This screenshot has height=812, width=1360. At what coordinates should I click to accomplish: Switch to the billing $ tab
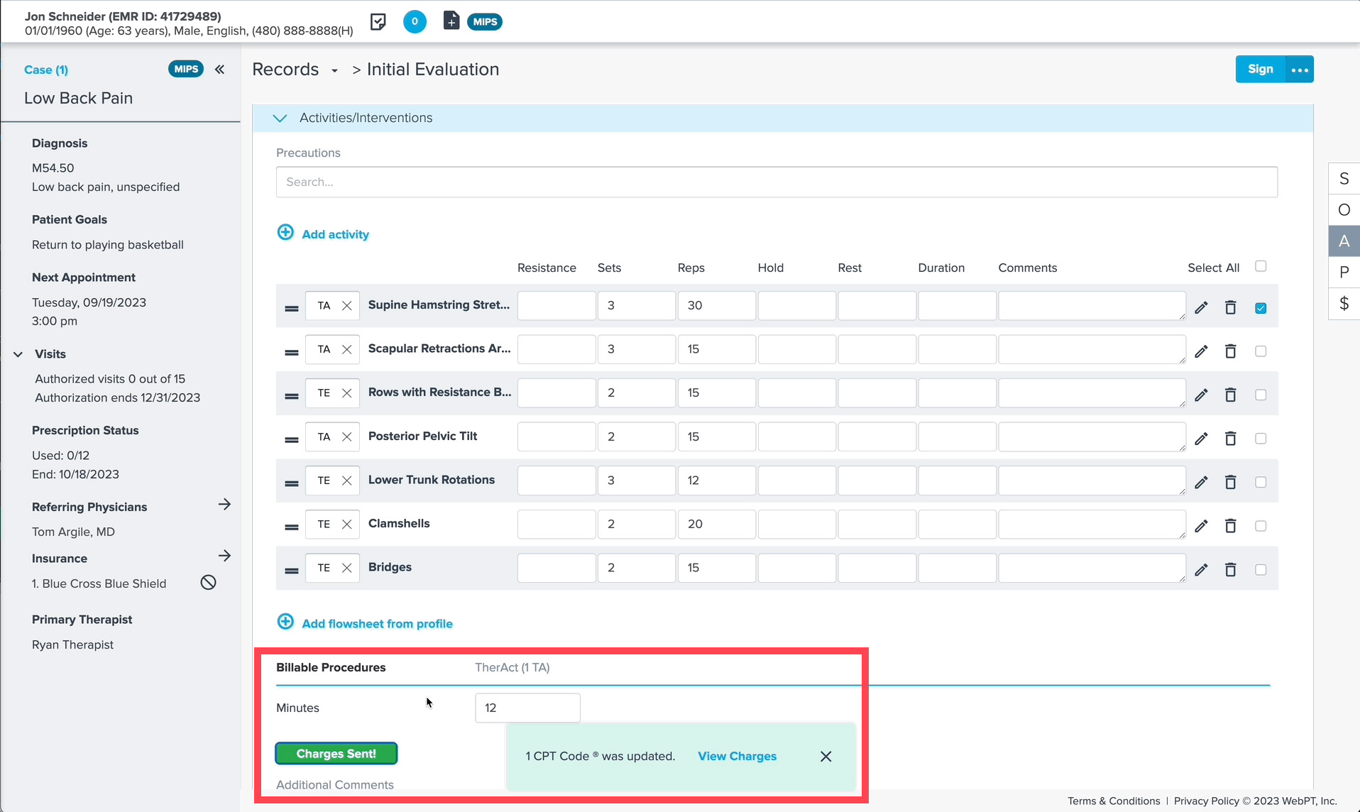[1344, 304]
